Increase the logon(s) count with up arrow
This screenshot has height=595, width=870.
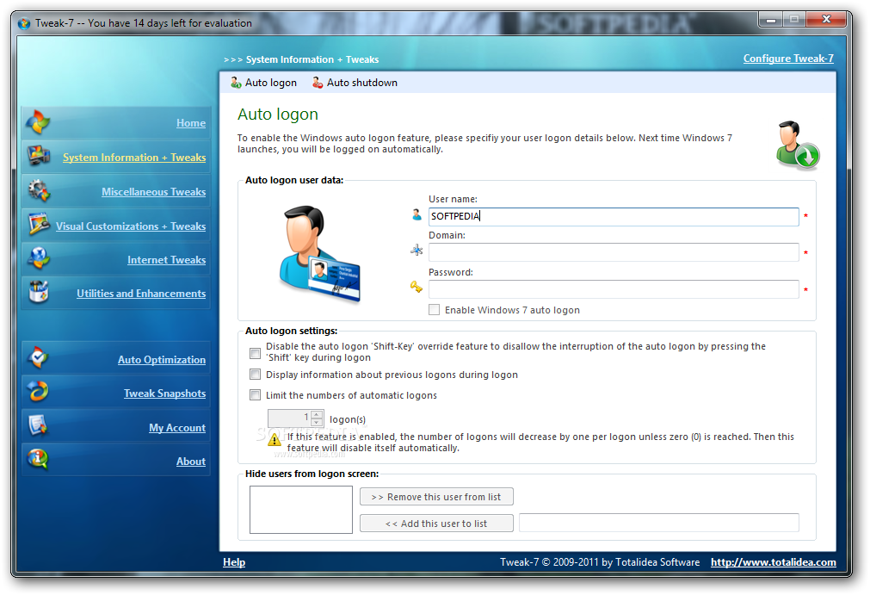317,414
